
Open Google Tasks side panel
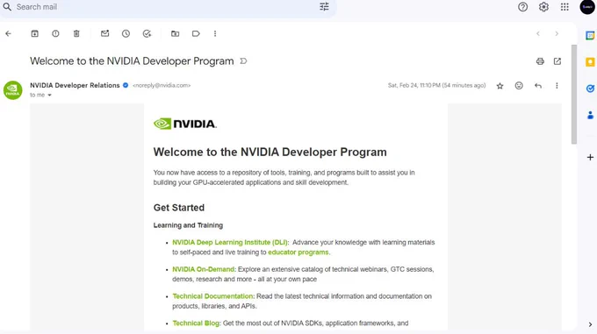click(590, 89)
